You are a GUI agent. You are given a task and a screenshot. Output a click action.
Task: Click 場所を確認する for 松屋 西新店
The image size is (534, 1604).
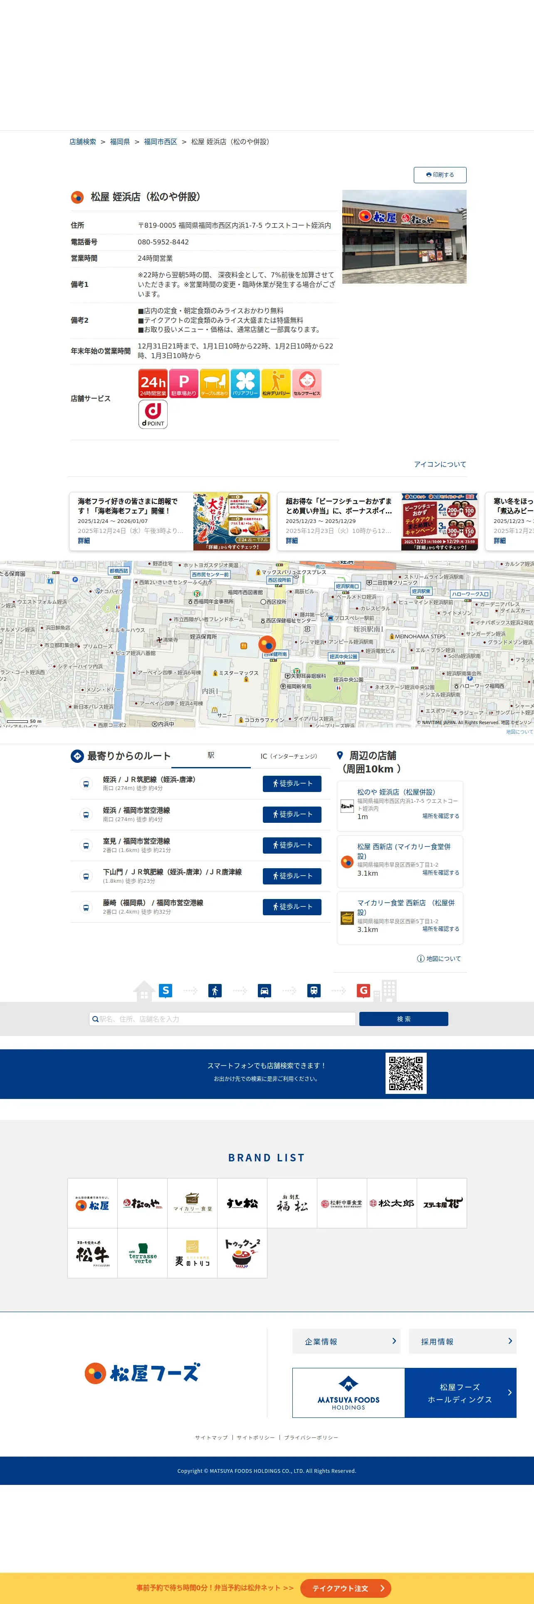[441, 873]
